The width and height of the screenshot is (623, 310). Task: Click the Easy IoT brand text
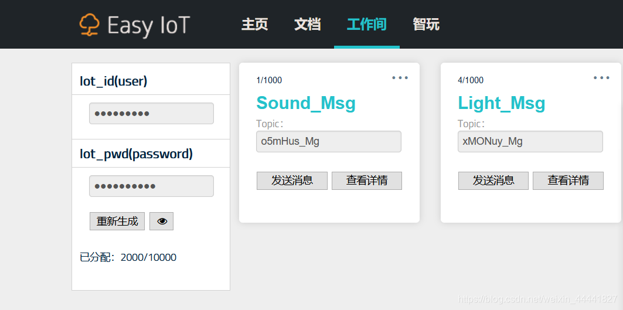pos(148,25)
